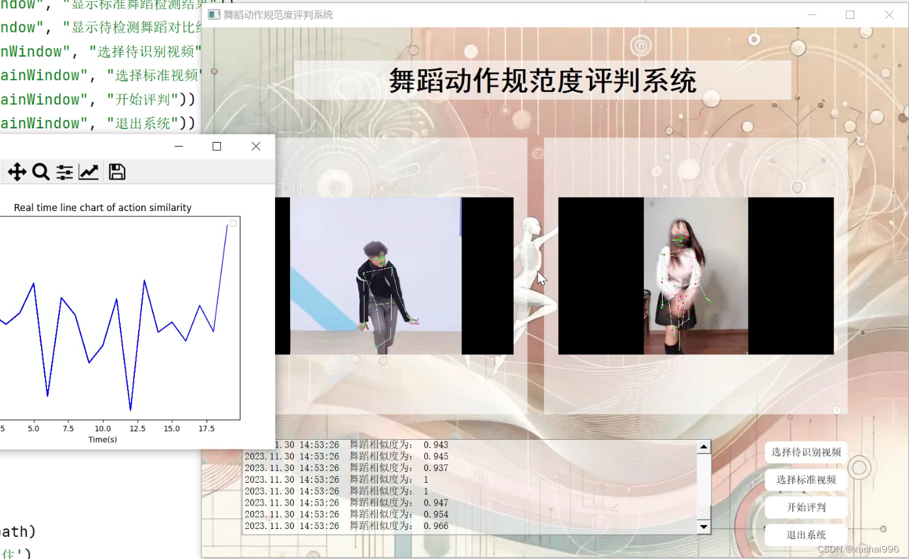Click the 舞蹈动作规范度评判系统 heading
909x559 pixels.
point(543,81)
